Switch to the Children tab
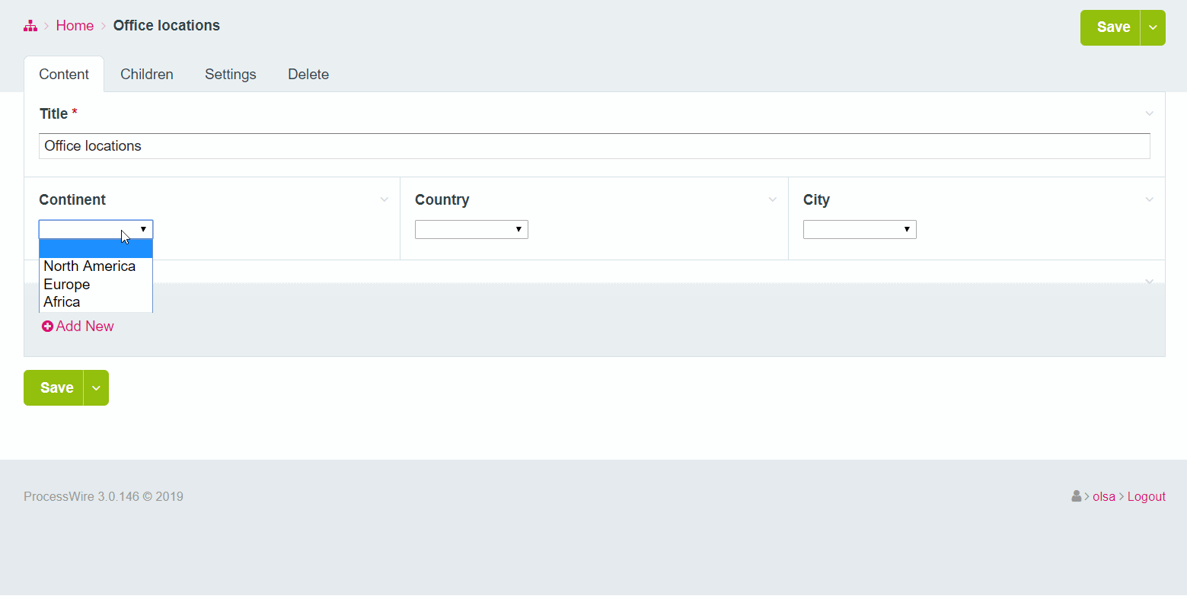The width and height of the screenshot is (1187, 599). click(x=147, y=75)
